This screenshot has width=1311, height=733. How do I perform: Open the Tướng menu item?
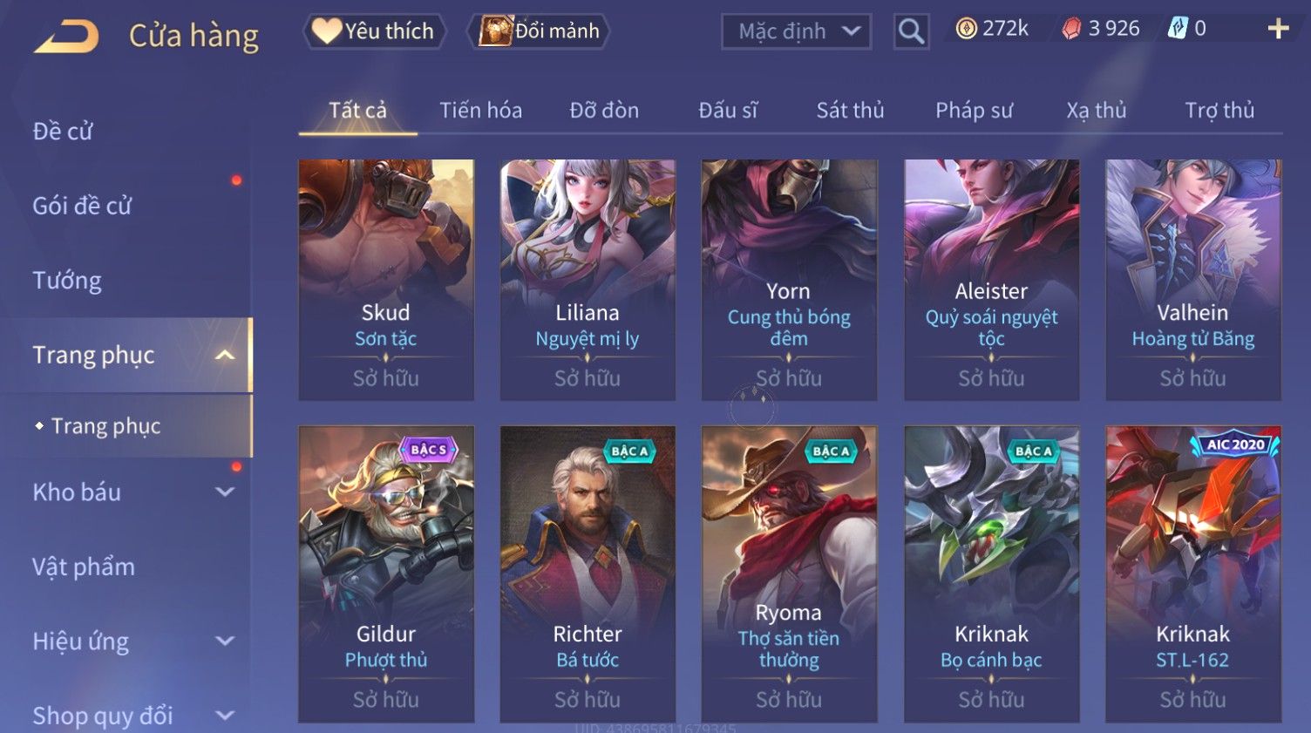click(x=67, y=281)
